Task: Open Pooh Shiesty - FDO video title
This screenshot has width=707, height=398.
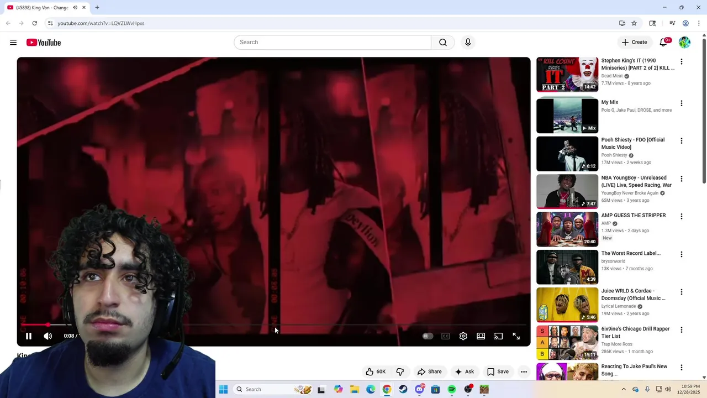Action: coord(633,143)
